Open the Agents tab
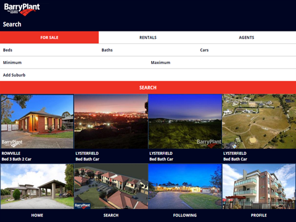 [x=247, y=38]
